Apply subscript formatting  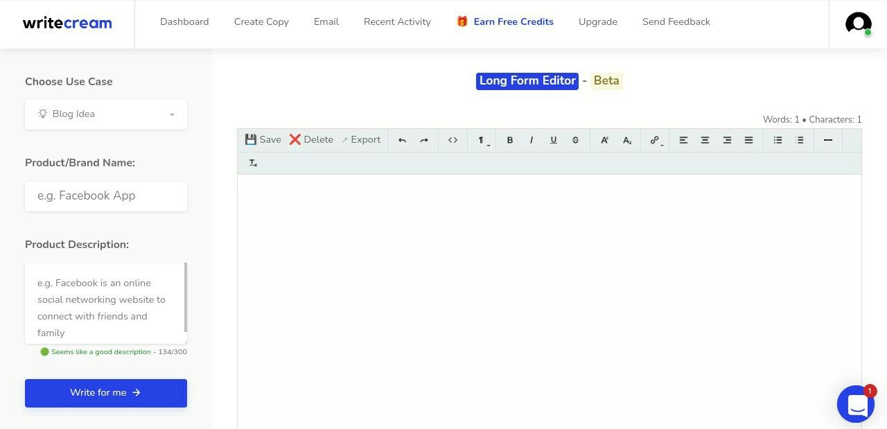(626, 139)
